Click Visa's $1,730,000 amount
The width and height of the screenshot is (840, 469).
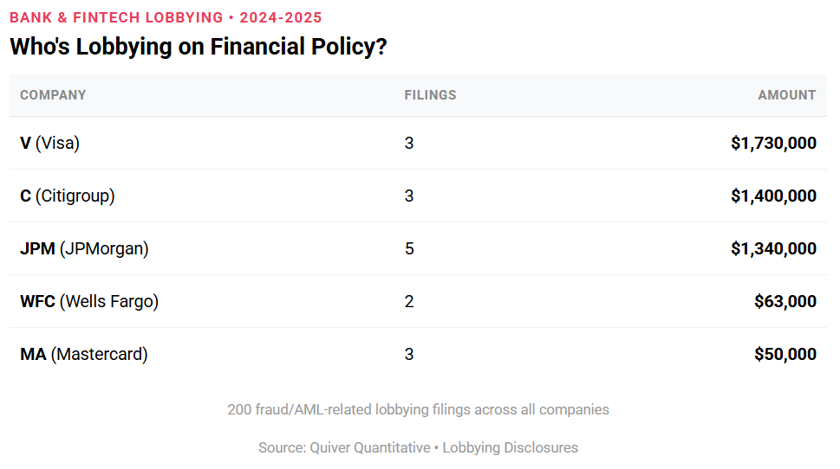click(x=773, y=143)
